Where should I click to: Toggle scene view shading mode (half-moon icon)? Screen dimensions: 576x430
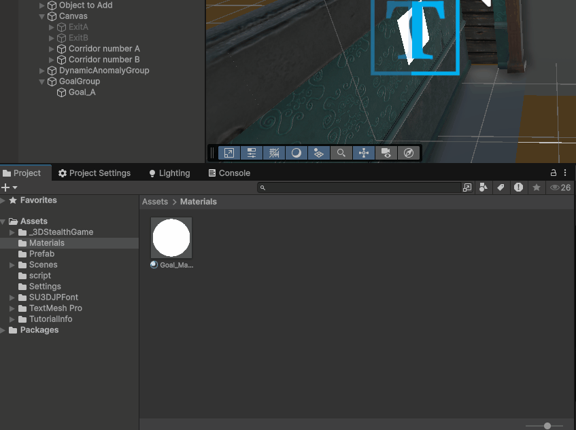click(297, 153)
